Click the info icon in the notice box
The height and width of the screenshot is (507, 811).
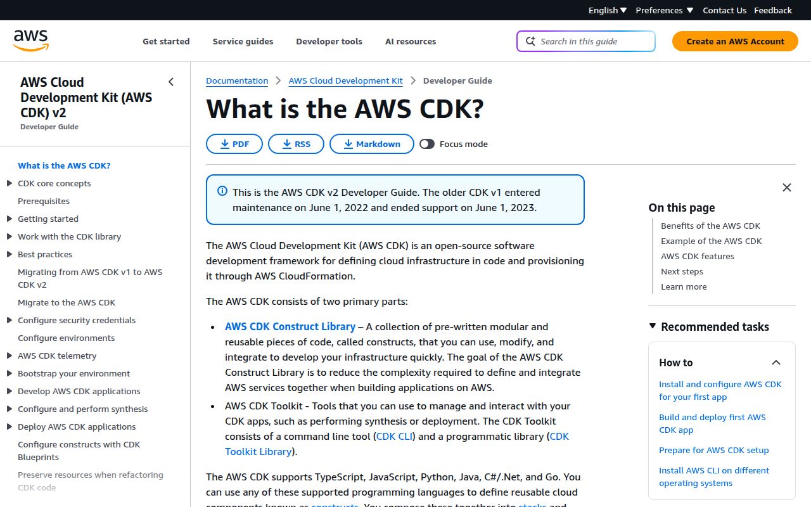coord(222,191)
